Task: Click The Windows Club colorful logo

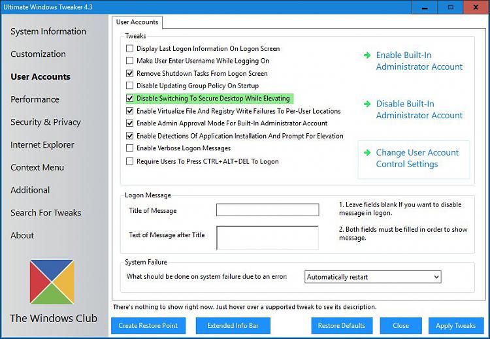Action: click(52, 282)
